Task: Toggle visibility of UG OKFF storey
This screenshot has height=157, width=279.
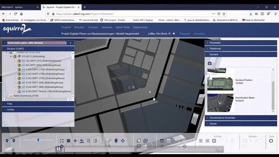Action: pyautogui.click(x=19, y=61)
